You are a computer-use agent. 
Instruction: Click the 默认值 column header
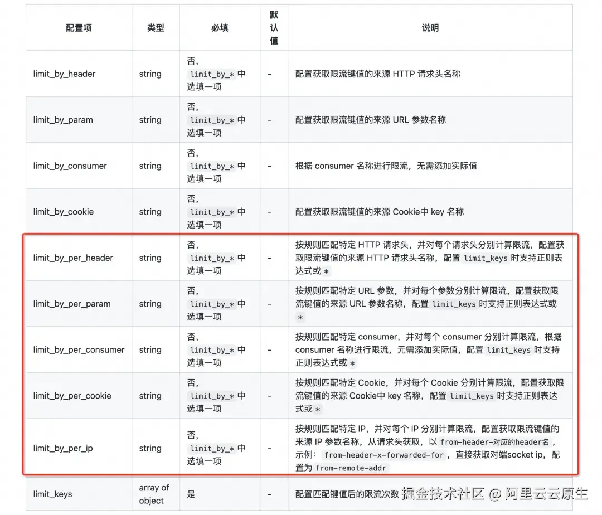tap(273, 28)
